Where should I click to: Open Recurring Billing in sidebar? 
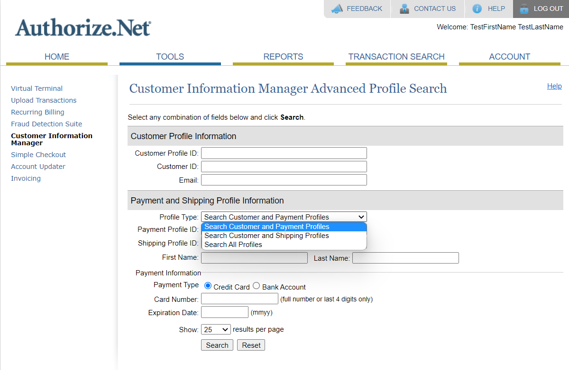tap(38, 112)
